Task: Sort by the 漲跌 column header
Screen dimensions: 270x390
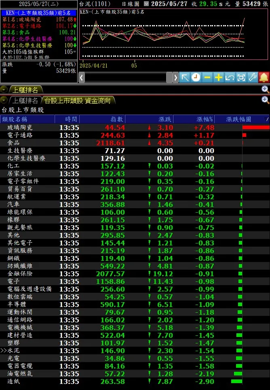Action: coord(149,119)
